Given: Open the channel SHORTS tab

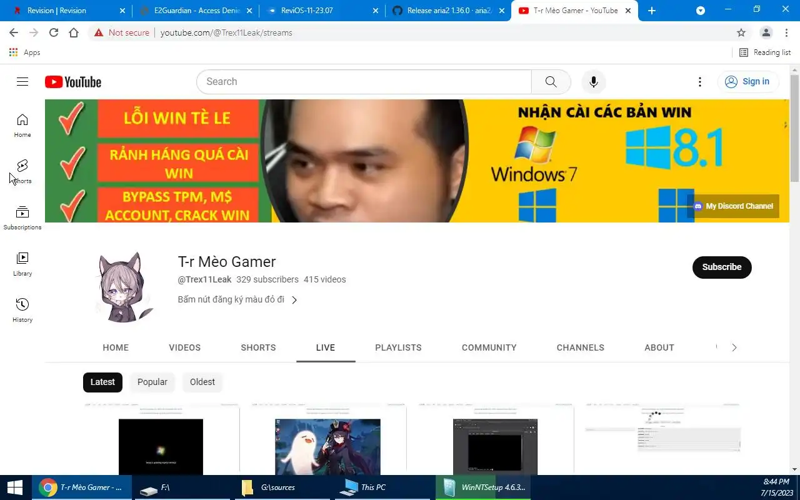Looking at the screenshot, I should [x=258, y=347].
